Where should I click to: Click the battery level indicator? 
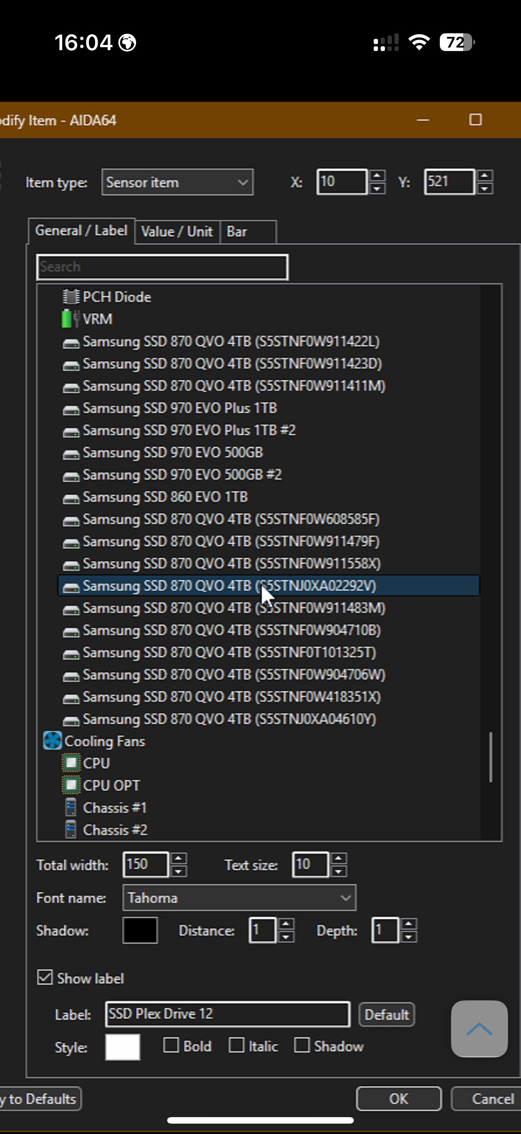point(457,42)
